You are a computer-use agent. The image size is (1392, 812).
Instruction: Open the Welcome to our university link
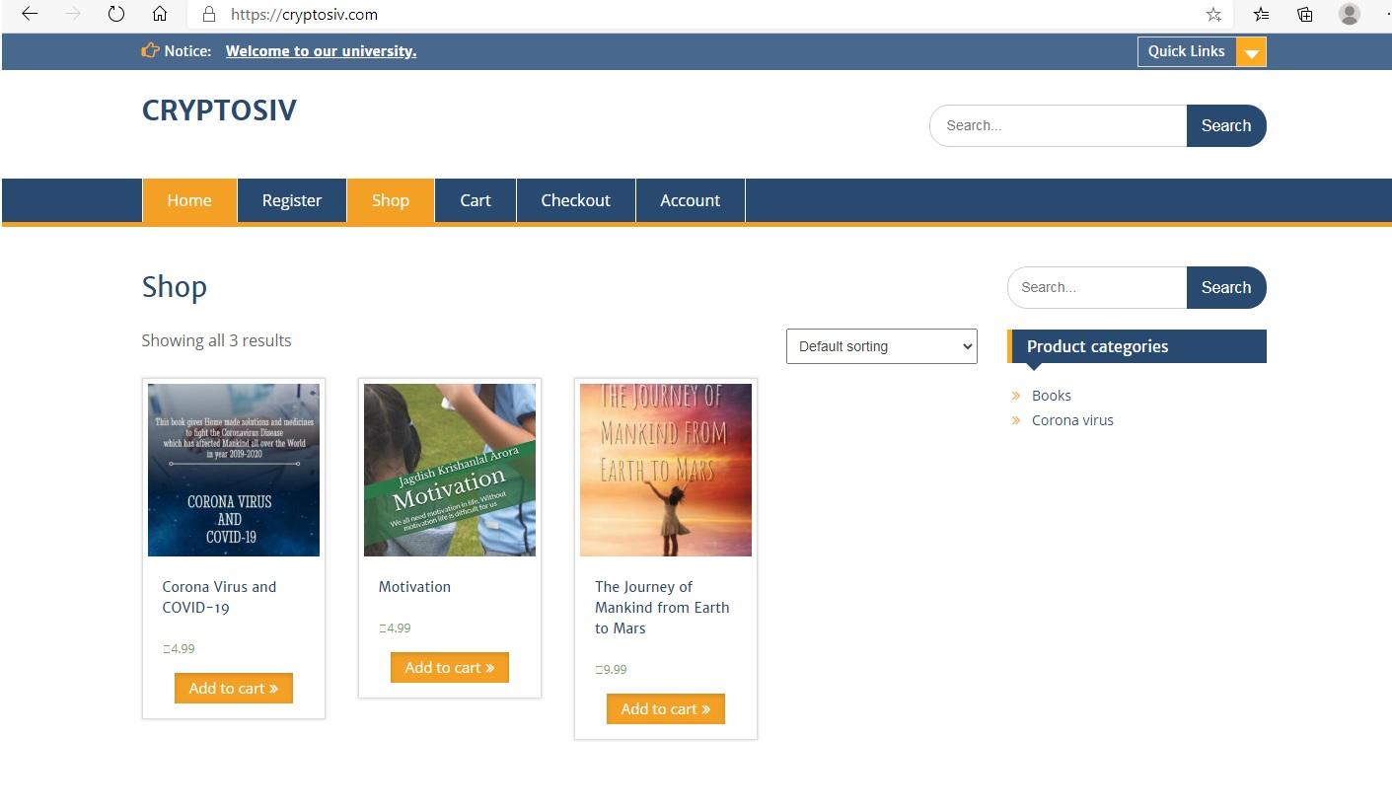coord(321,50)
